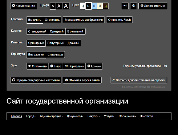
Task: Enable graphics with Включить
Action: coord(35,20)
